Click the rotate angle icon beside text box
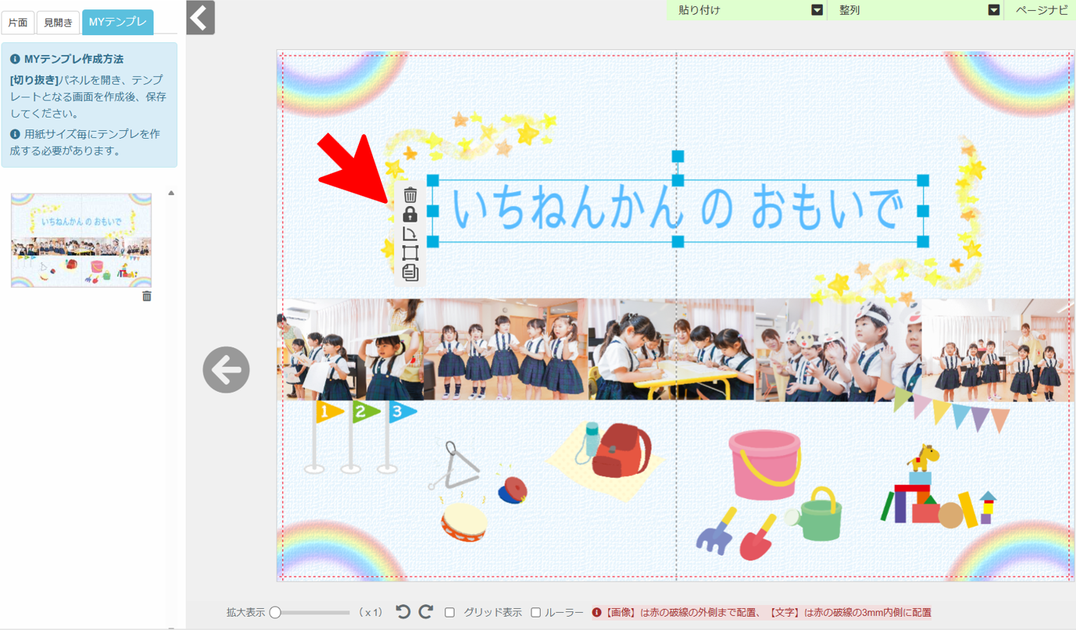Screen dimensions: 1076x630 (x=410, y=234)
